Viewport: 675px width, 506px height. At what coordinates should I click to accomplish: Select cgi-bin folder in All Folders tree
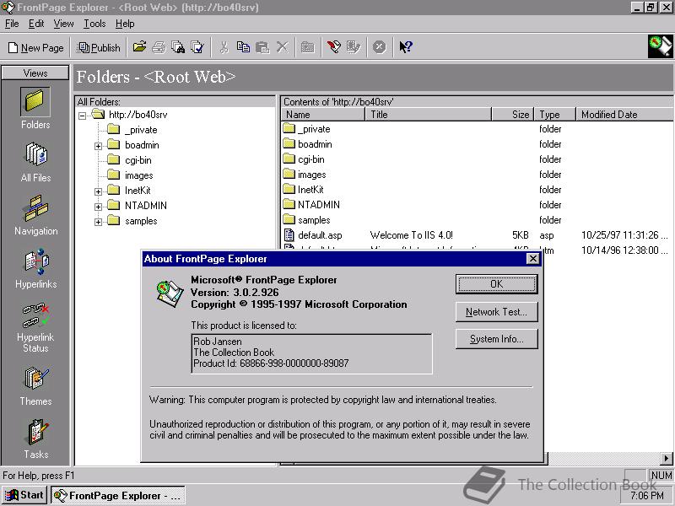[x=138, y=160]
